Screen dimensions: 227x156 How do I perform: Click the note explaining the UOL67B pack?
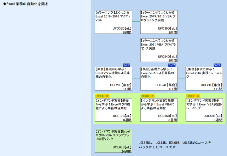(x=175, y=145)
